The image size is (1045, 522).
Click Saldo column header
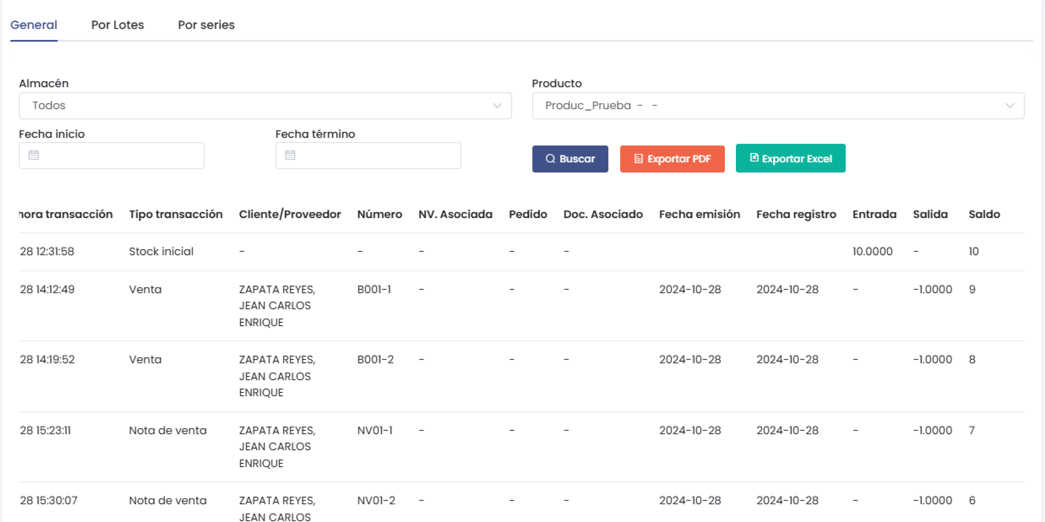click(984, 214)
